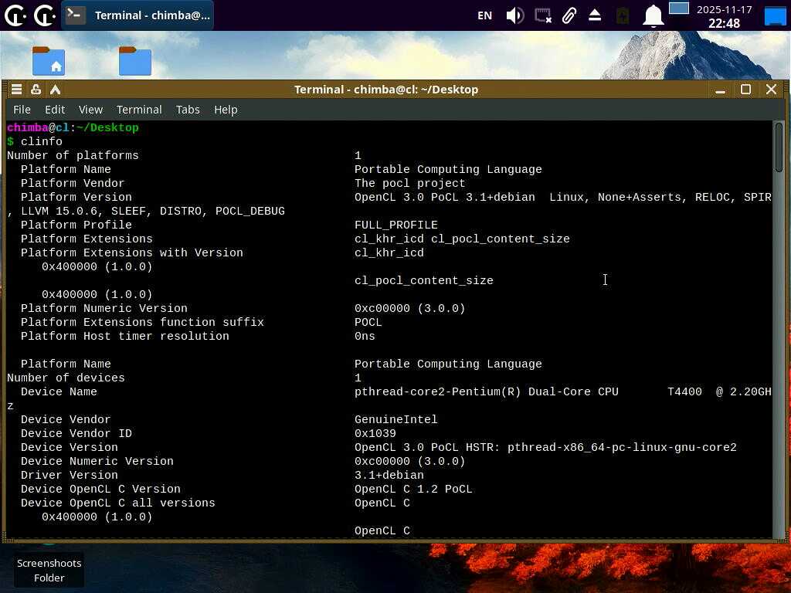Screen dimensions: 791x593
Task: Click the shade up-arrow icon in titlebar
Action: (x=55, y=90)
